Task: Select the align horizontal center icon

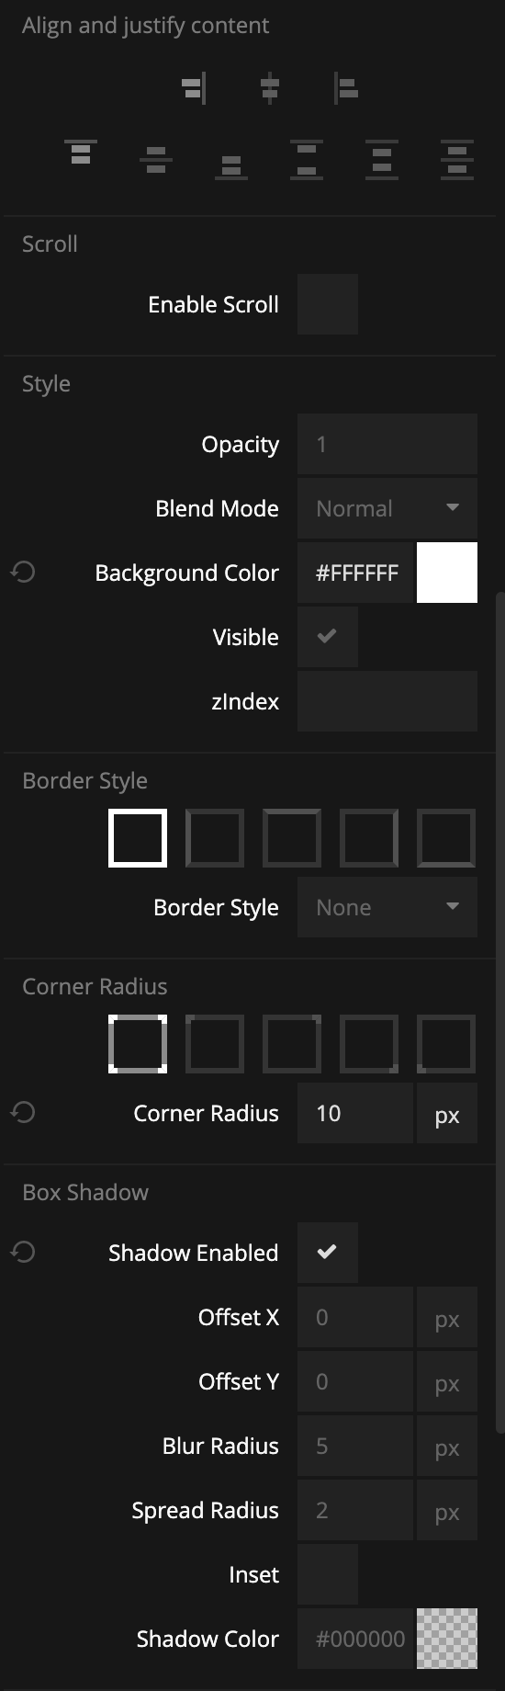Action: [x=269, y=88]
